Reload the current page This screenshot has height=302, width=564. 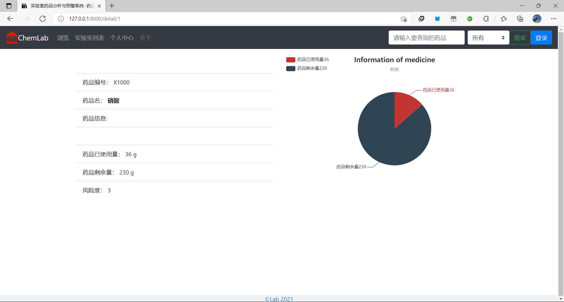[43, 19]
